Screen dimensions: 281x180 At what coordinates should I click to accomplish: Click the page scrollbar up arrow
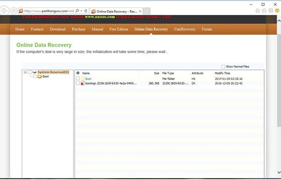point(279,21)
